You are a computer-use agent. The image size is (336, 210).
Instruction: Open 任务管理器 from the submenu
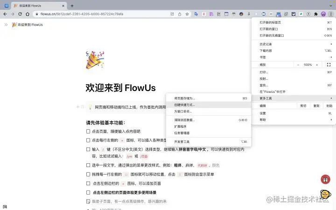pos(209,133)
